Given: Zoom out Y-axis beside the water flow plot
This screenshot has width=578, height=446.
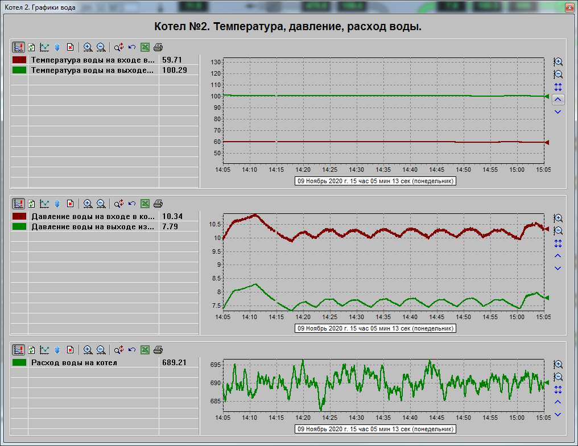Looking at the screenshot, I should coord(558,377).
